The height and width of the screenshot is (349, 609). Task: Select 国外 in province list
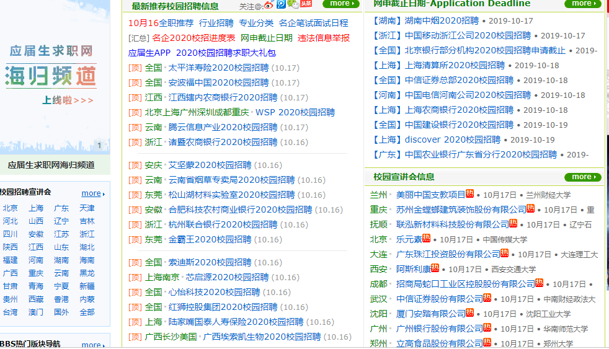click(62, 312)
